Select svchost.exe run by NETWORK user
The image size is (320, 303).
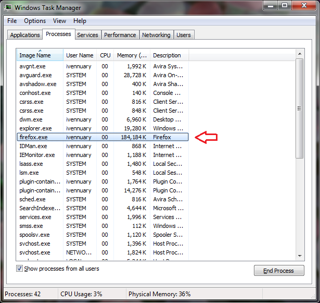(103, 252)
